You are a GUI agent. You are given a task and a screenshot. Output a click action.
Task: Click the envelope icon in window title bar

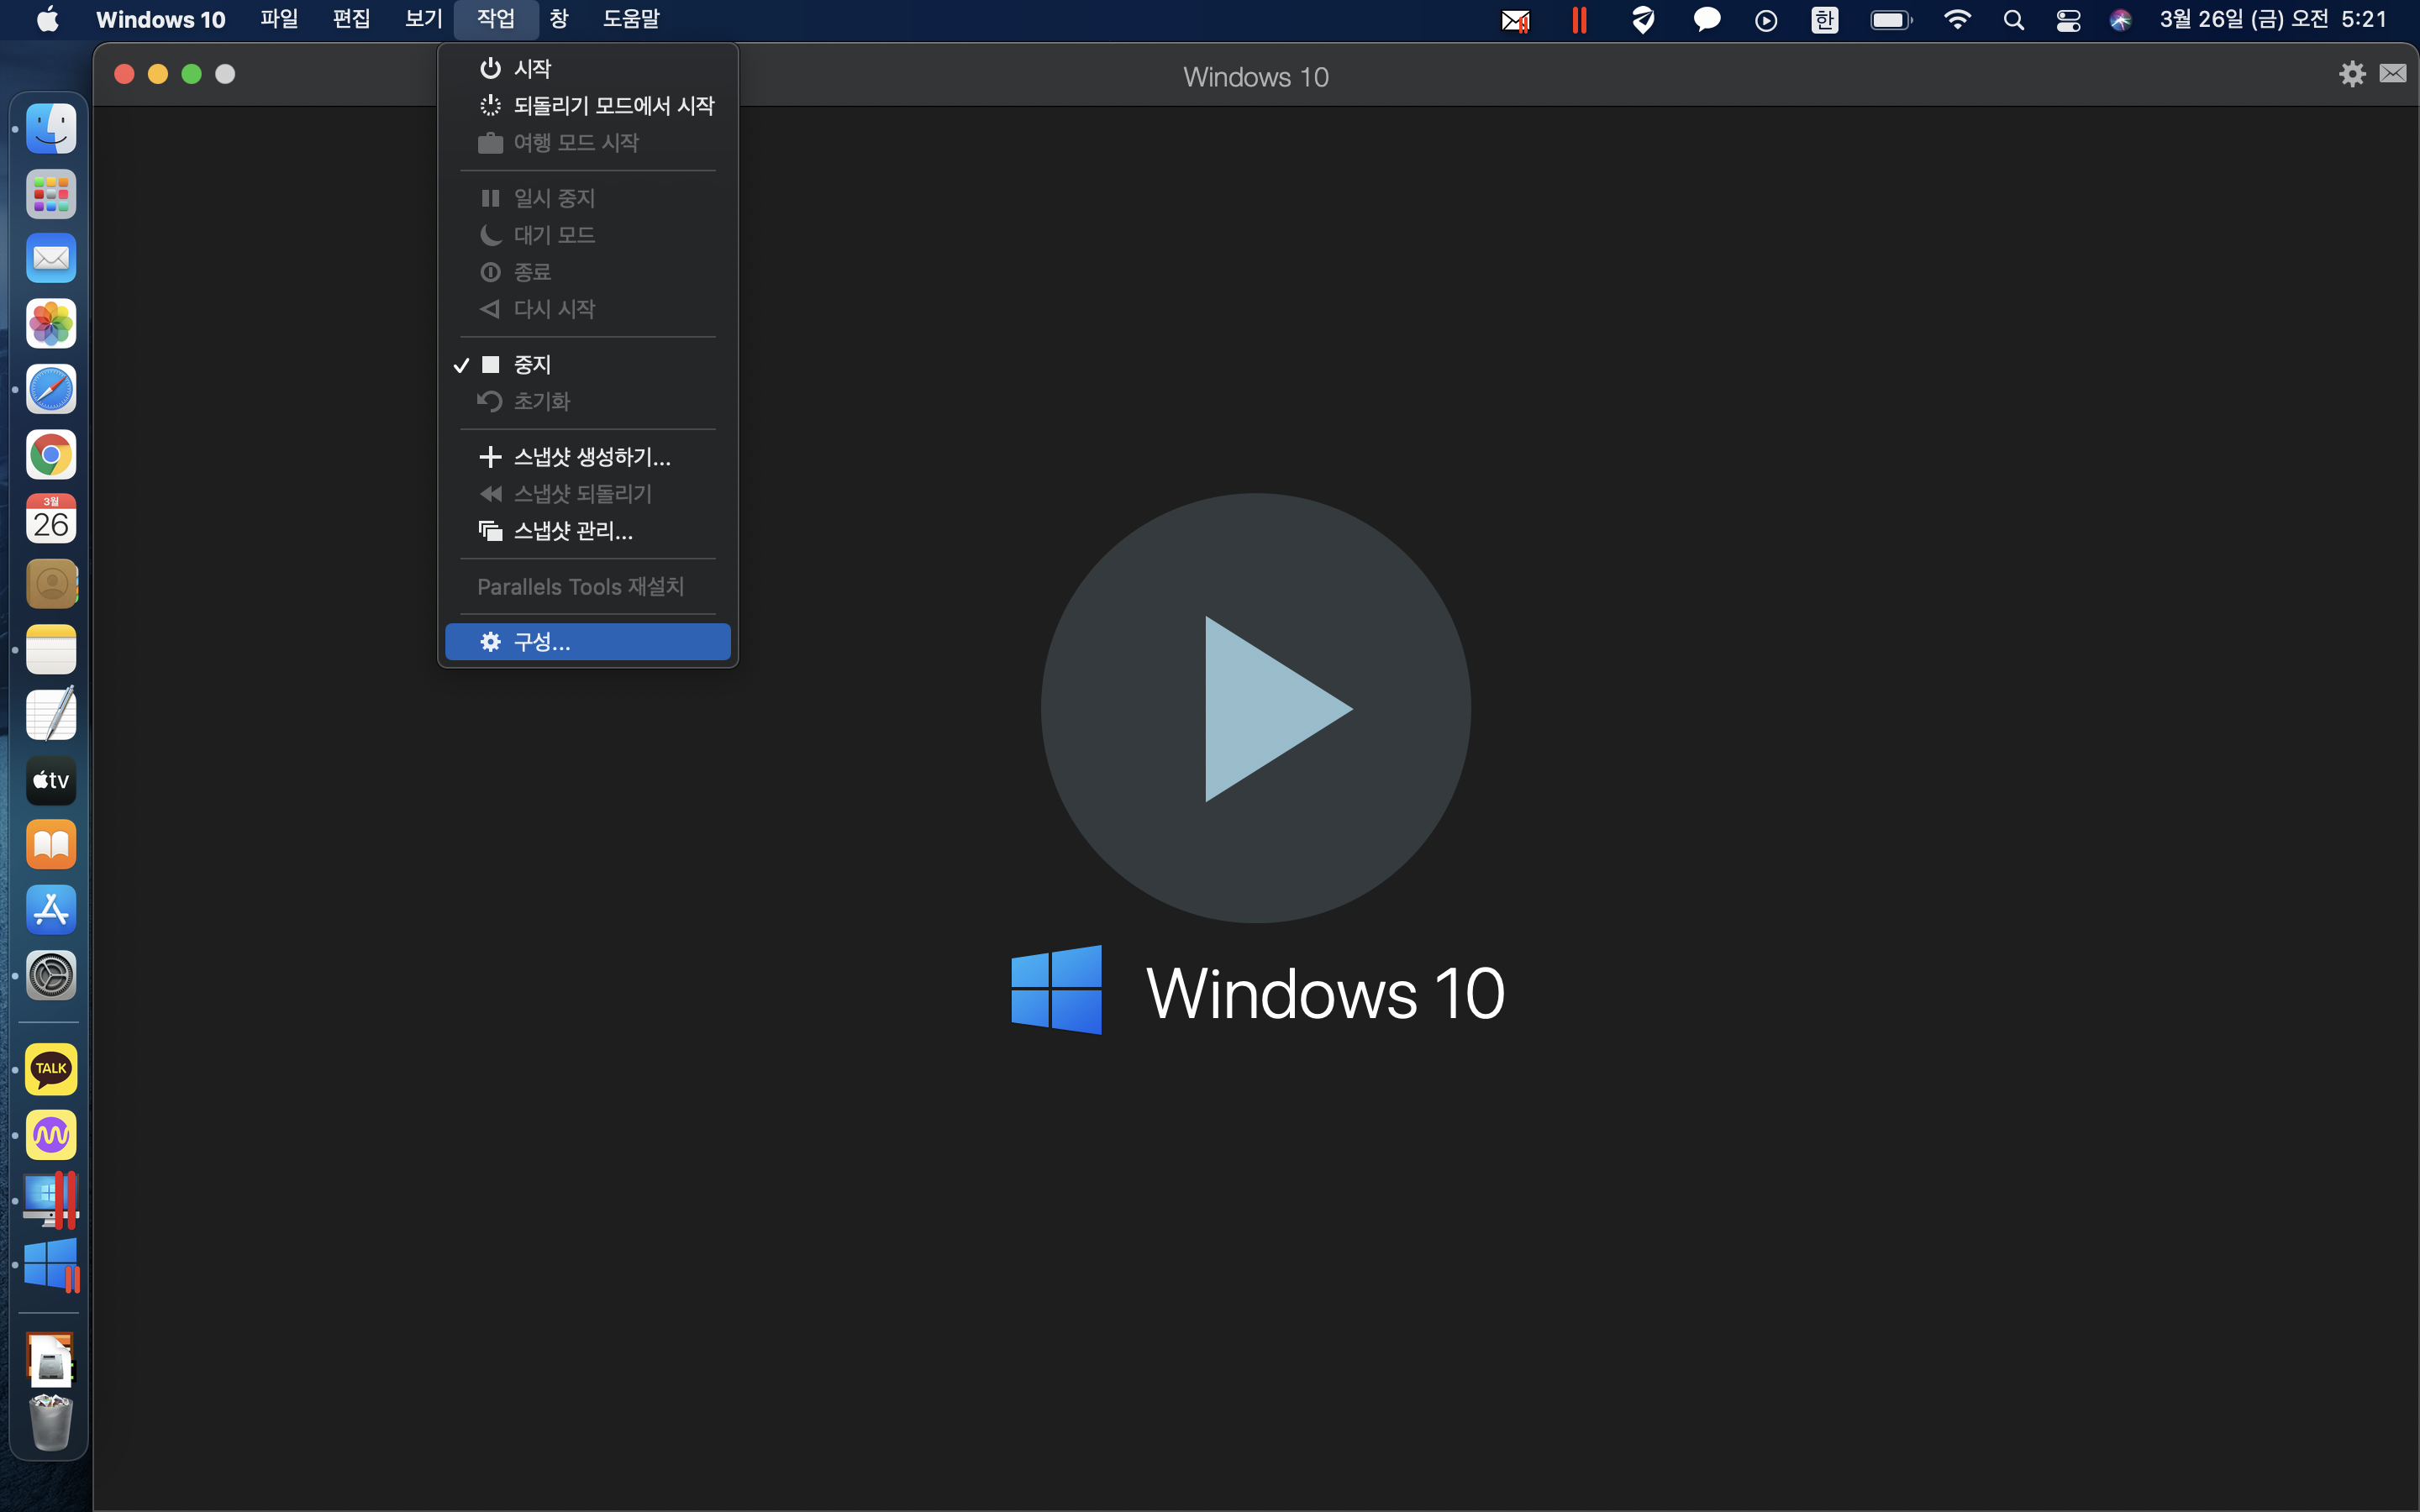[2392, 74]
